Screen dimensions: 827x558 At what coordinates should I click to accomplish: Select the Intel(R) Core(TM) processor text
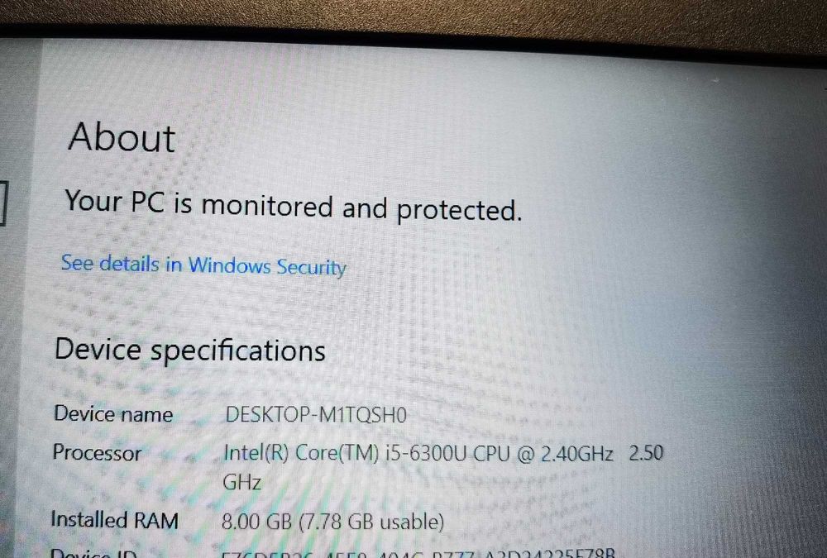click(x=301, y=452)
